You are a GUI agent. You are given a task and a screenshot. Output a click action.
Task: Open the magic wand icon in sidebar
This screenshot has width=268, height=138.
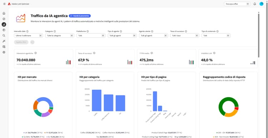point(4,41)
